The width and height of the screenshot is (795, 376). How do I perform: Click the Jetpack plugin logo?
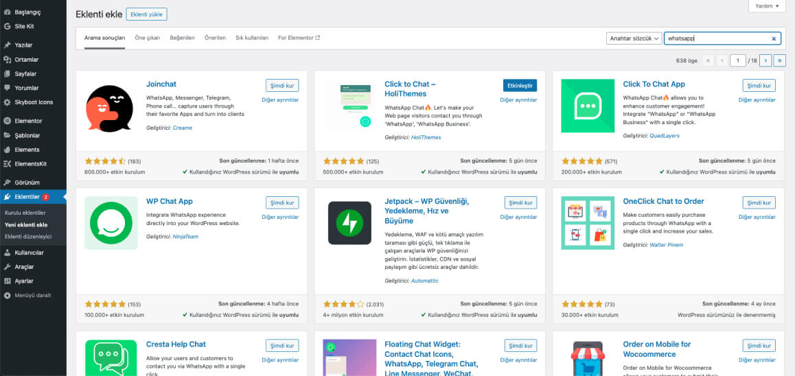tap(350, 223)
